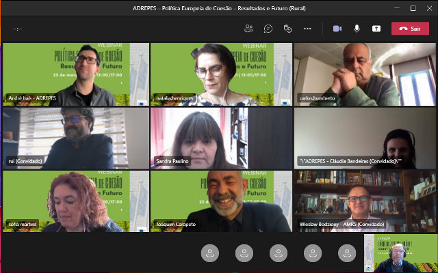
Task: Open the More actions ellipsis menu
Action: (308, 29)
